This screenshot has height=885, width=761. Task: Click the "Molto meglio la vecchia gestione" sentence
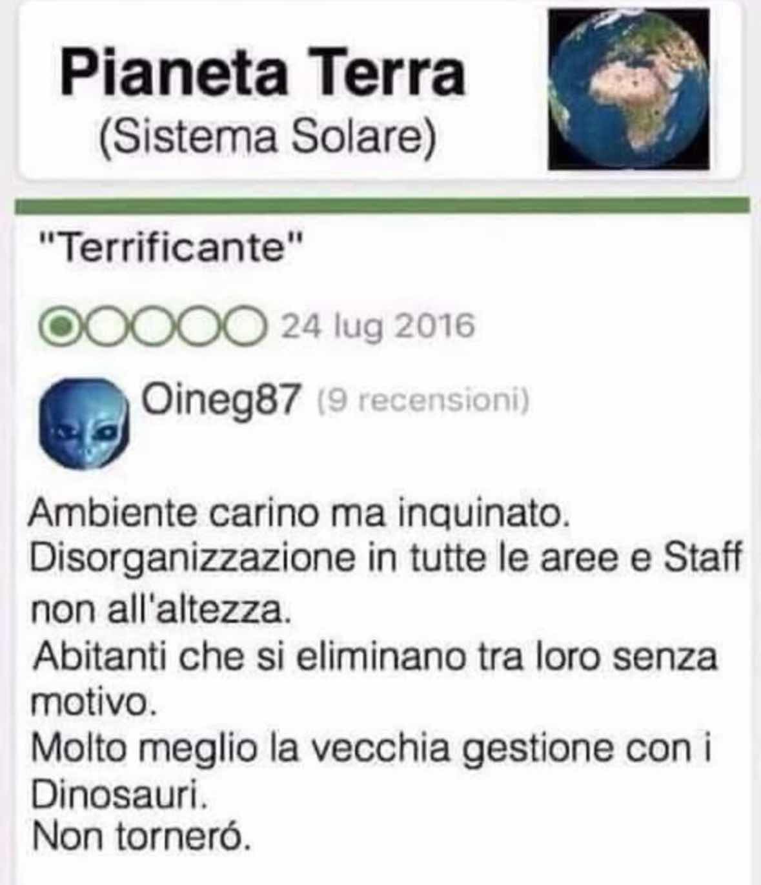pos(372,771)
